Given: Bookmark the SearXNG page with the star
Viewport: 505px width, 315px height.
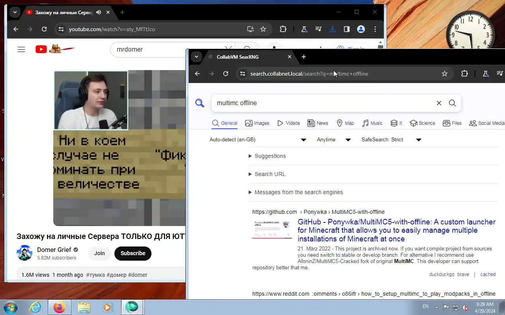Looking at the screenshot, I should click(445, 74).
